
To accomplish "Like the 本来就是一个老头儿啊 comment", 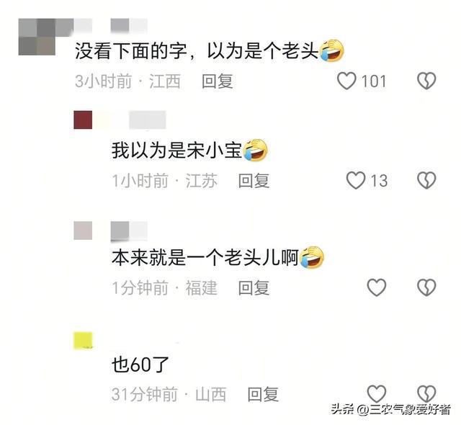I will coord(377,287).
